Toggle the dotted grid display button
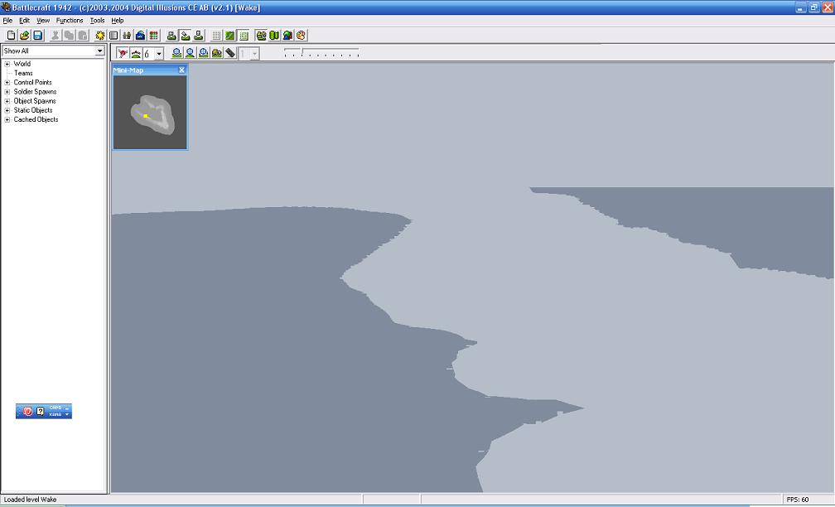The height and width of the screenshot is (507, 835). coord(216,36)
